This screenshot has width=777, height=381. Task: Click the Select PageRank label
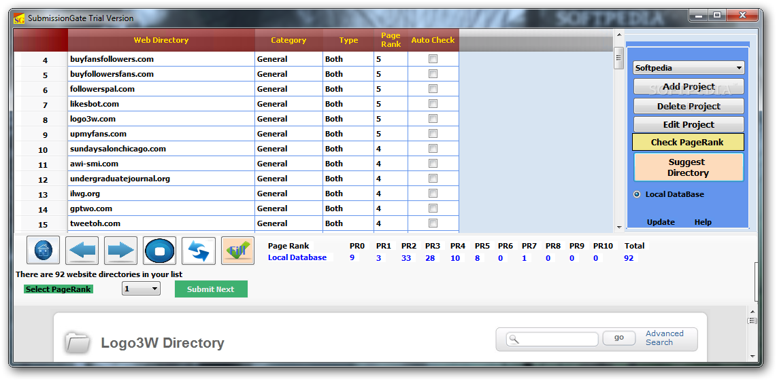coord(58,289)
